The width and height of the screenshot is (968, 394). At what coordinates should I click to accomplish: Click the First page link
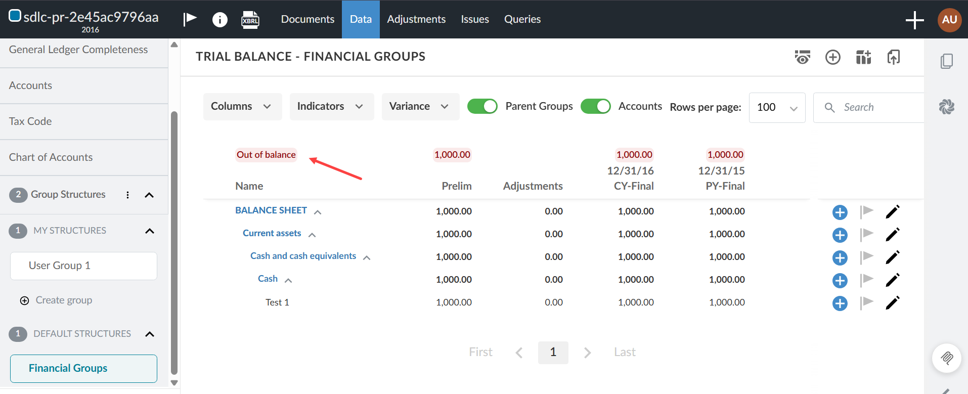[480, 353]
